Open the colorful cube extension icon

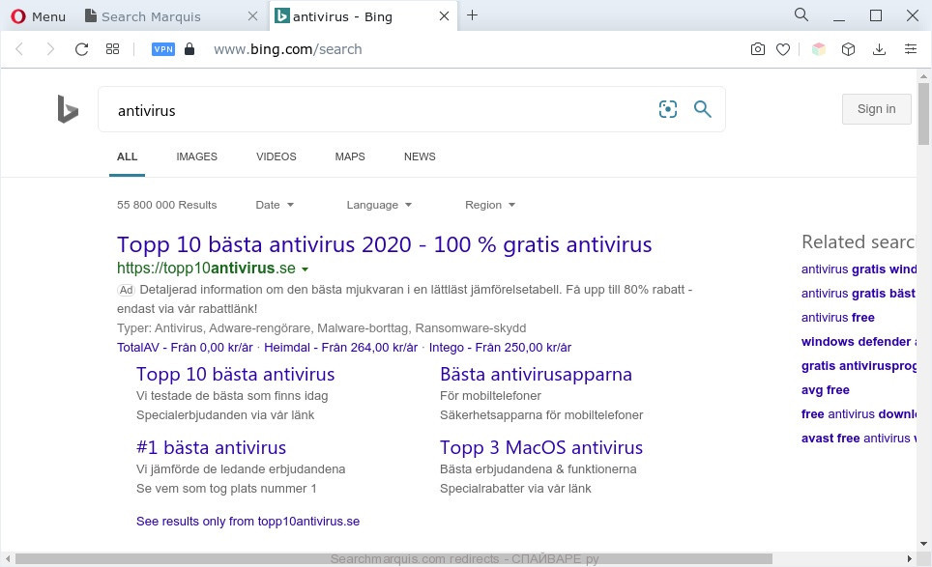coord(819,49)
